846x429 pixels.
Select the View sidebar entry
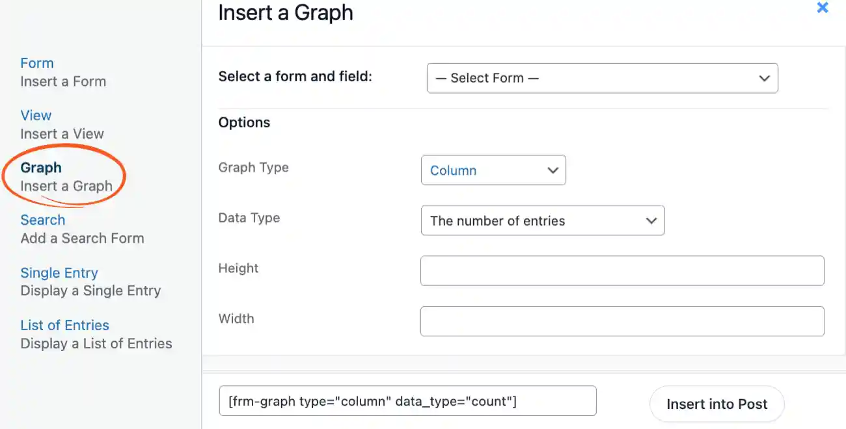tap(35, 115)
